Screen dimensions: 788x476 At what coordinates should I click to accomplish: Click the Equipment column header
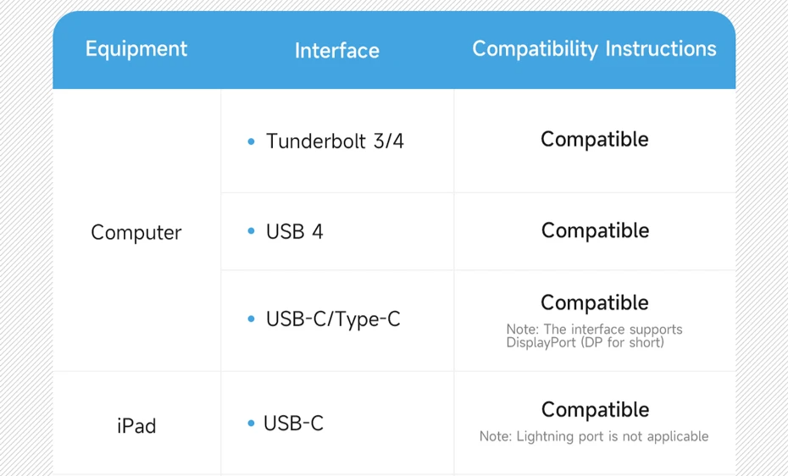[x=136, y=49]
